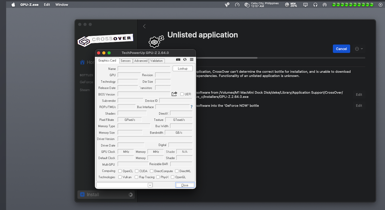The width and height of the screenshot is (385, 210).
Task: Check the Vulkan checkbox
Action: 120,177
